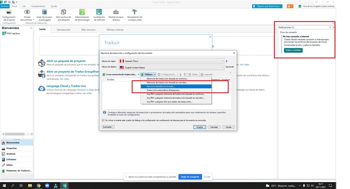Open Crear diccionario AutoSuggest tool
The height and width of the screenshot is (189, 350).
pyautogui.click(x=44, y=15)
